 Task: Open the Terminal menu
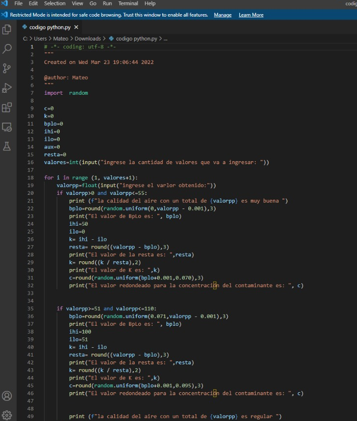[x=128, y=3]
